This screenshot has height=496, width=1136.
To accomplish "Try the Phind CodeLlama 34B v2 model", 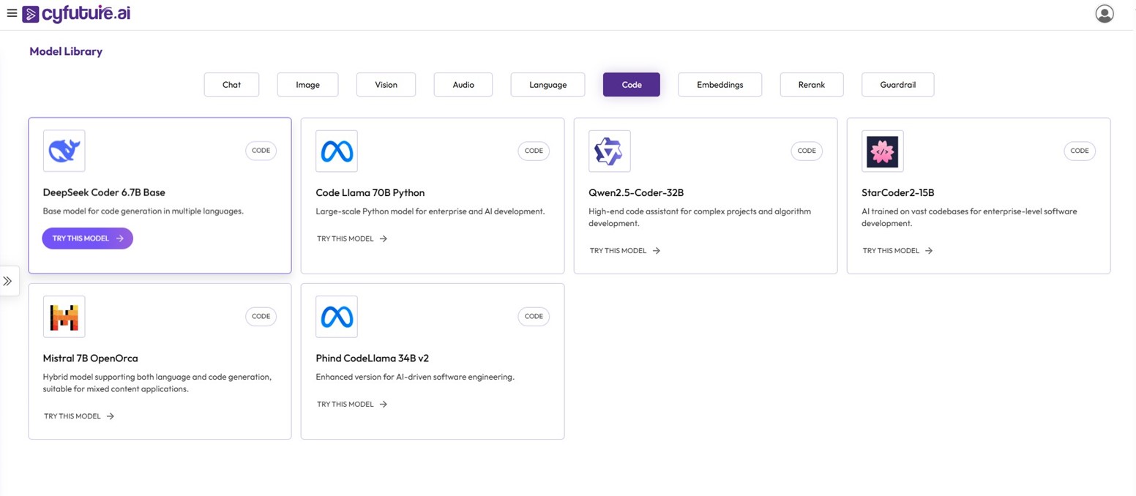I will pos(351,404).
